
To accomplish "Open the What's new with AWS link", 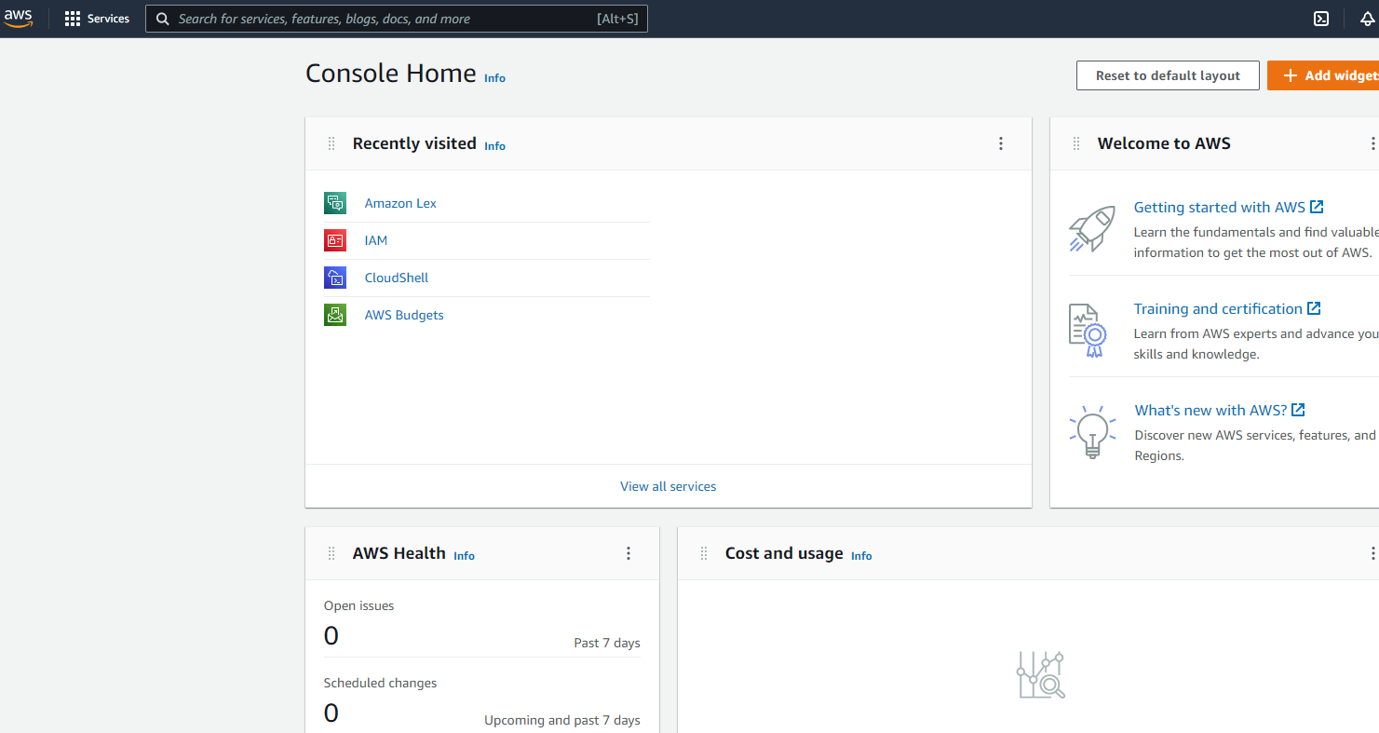I will [1210, 410].
